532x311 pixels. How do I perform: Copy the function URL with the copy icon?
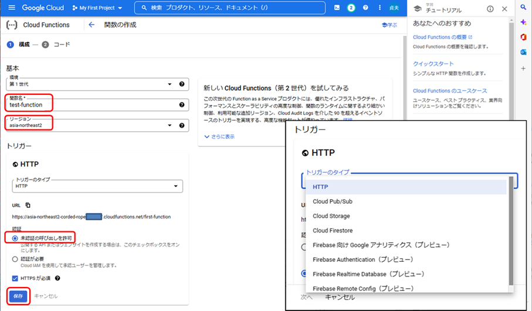(28, 206)
